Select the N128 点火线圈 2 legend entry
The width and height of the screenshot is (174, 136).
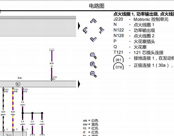[x=134, y=36]
